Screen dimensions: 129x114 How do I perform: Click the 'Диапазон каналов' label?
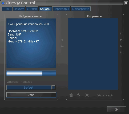point(19,82)
